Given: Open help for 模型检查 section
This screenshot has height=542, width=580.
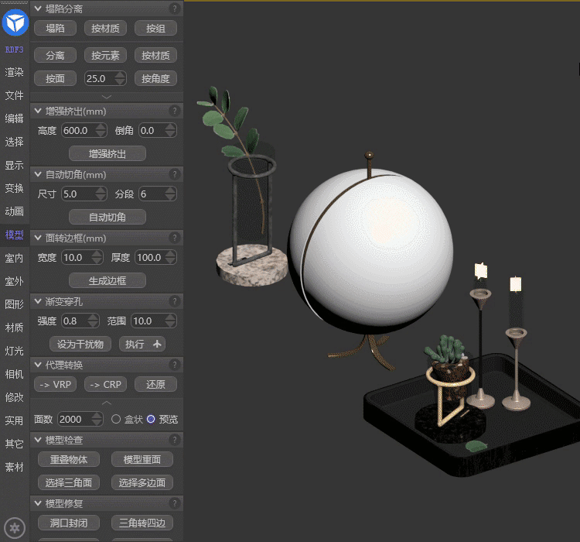Looking at the screenshot, I should point(174,440).
